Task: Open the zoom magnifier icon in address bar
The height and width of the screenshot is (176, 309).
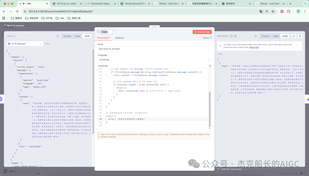Action: (x=267, y=11)
